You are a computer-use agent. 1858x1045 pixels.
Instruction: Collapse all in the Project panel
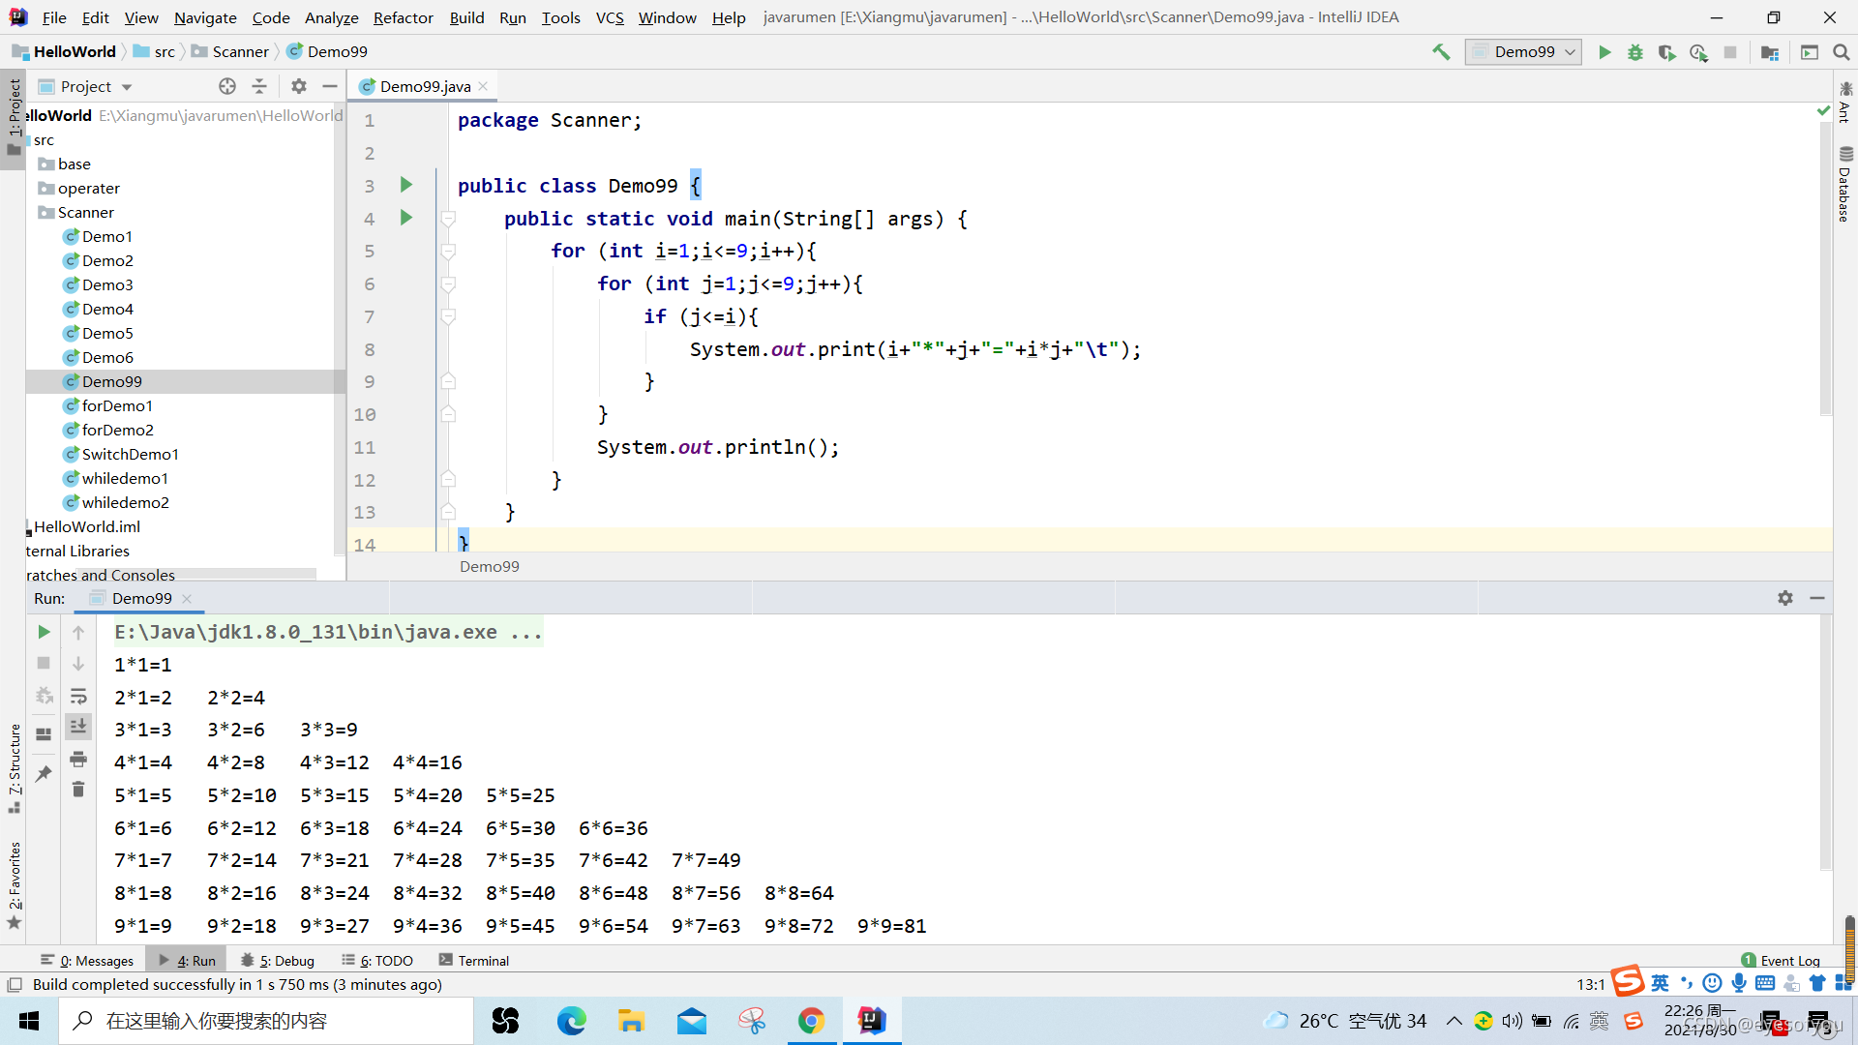[259, 86]
